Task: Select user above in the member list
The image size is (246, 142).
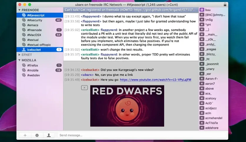Action: click(x=210, y=89)
